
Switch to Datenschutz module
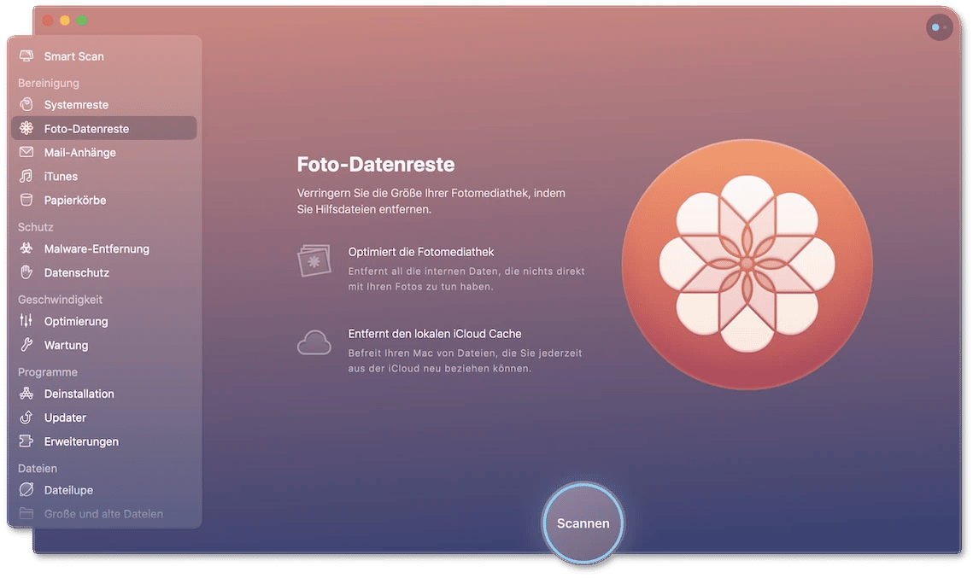pos(103,272)
